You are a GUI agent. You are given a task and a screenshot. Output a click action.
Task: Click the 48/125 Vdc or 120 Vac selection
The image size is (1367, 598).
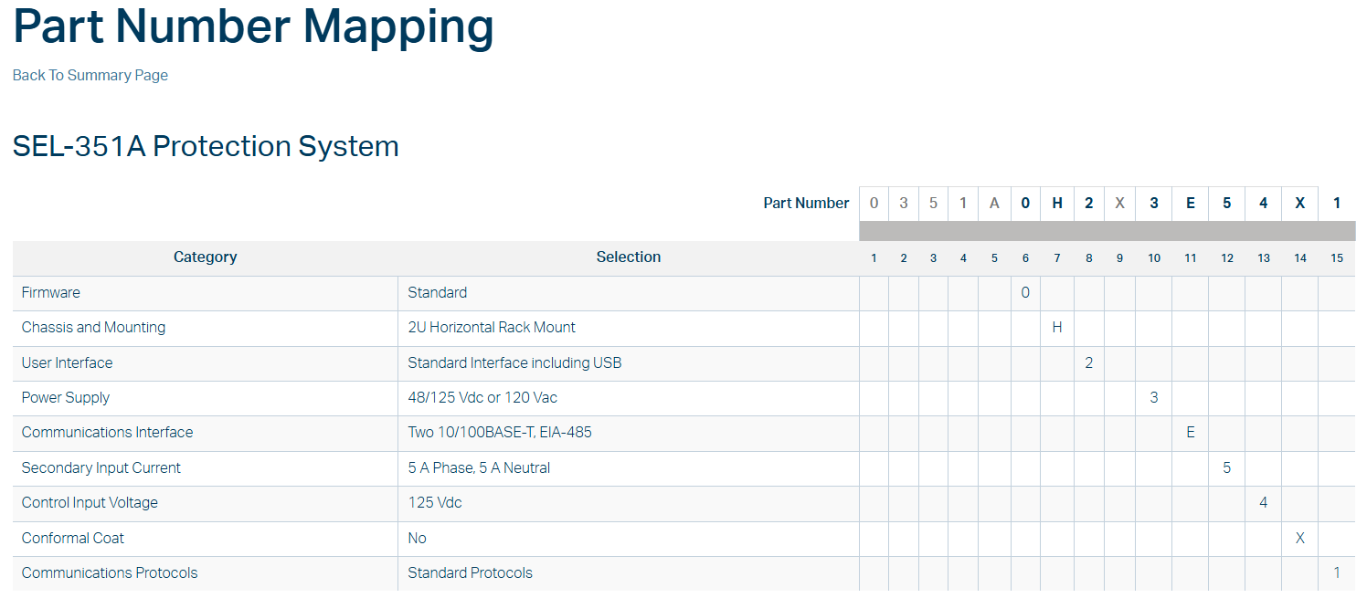[x=629, y=398]
